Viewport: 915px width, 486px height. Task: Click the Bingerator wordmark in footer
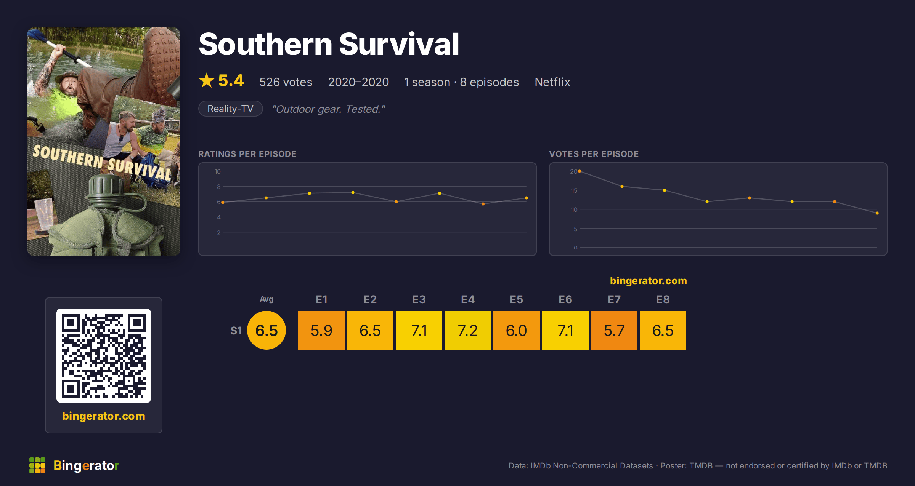click(x=86, y=465)
